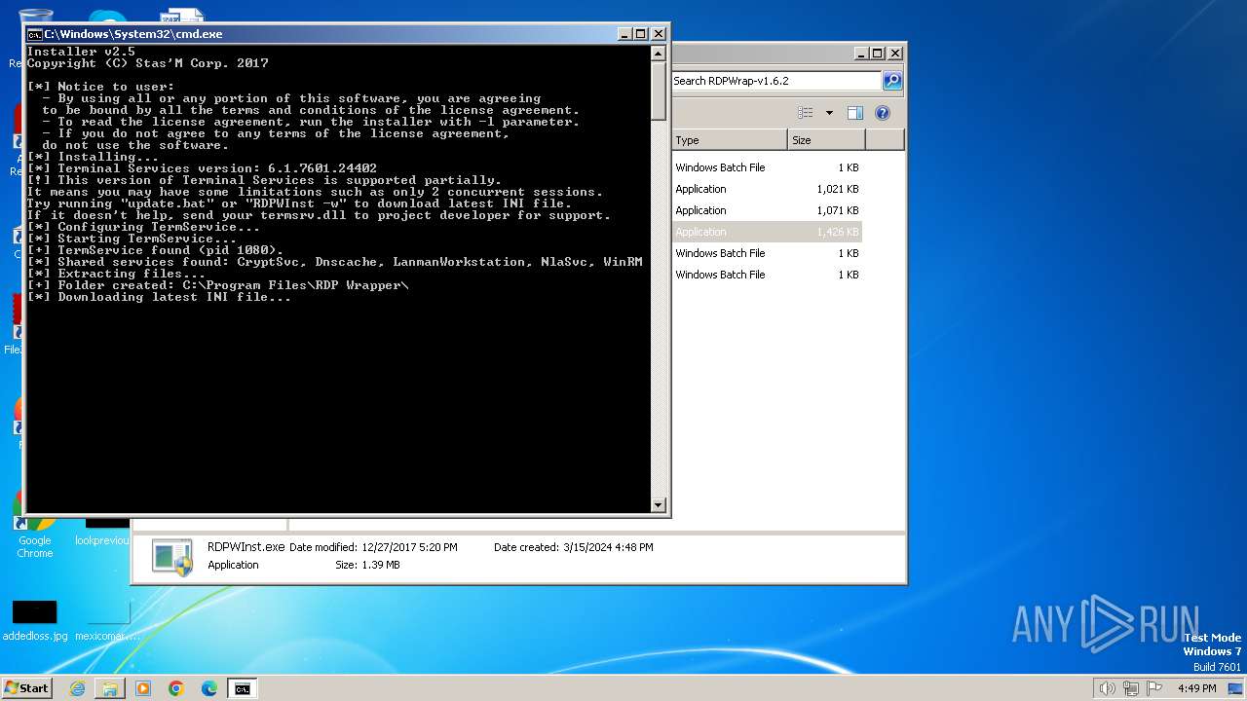Viewport: 1247px width, 701px height.
Task: Sort files by the Type column
Action: (729, 140)
